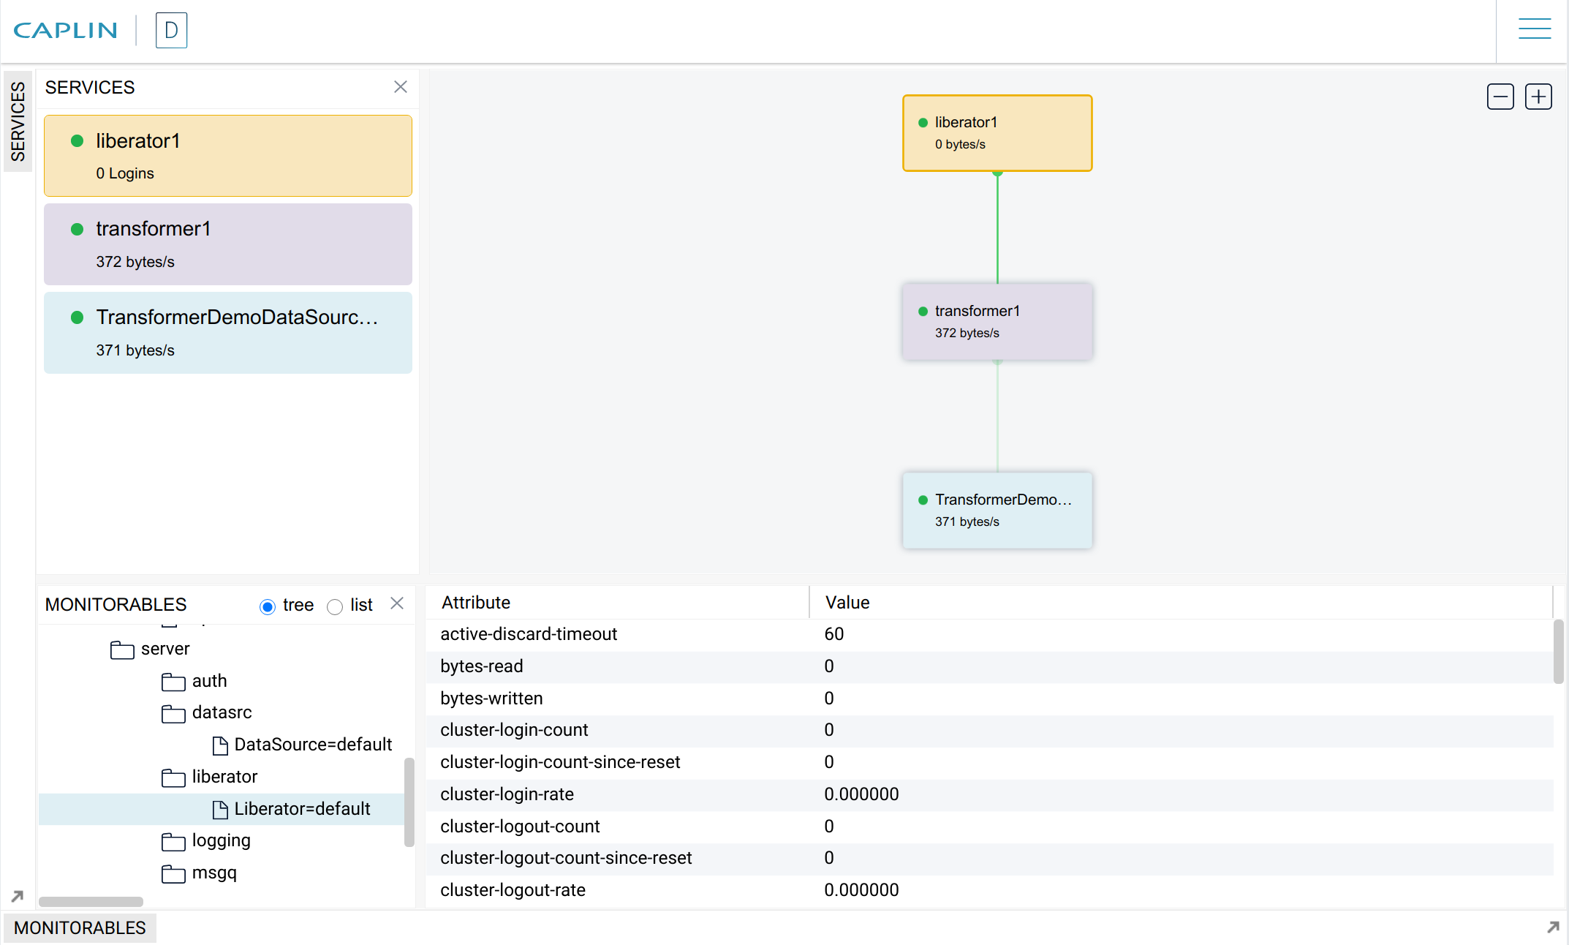This screenshot has height=945, width=1569.
Task: Select transformer1 service card
Action: coord(228,244)
